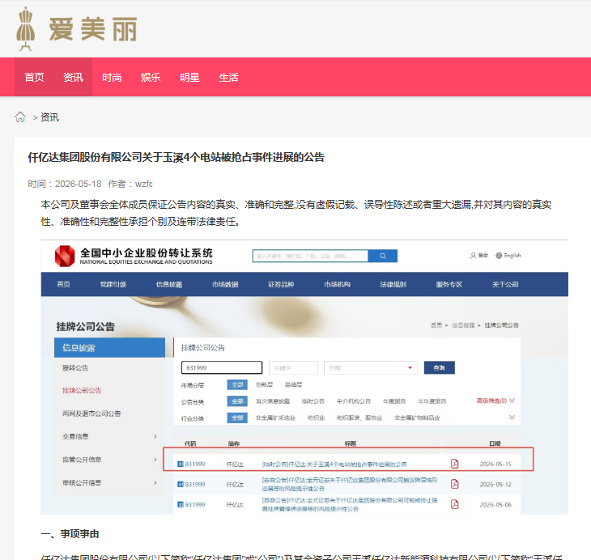Click 法律规则 in the embedded blue menu
This screenshot has height=560, width=591.
click(x=393, y=284)
